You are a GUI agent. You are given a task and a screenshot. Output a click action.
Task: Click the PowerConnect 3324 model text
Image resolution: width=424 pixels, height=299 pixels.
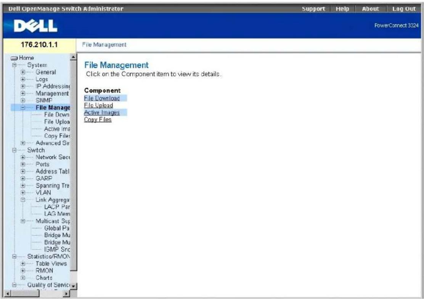[x=397, y=26]
